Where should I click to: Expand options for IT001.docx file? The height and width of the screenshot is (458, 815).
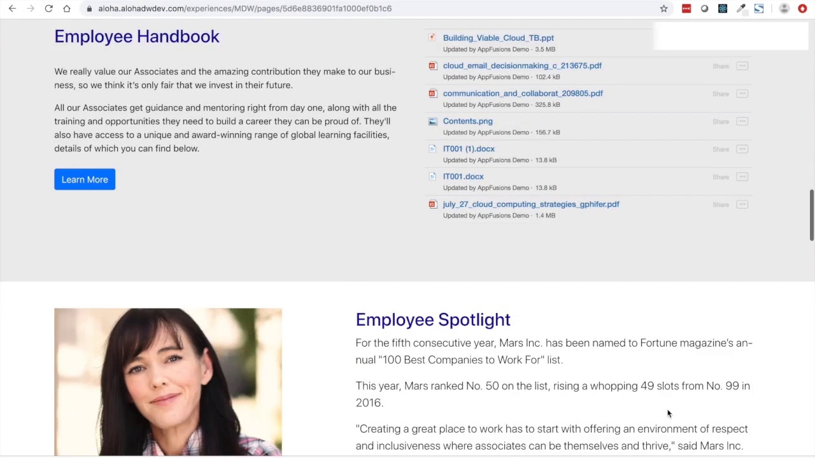[742, 177]
